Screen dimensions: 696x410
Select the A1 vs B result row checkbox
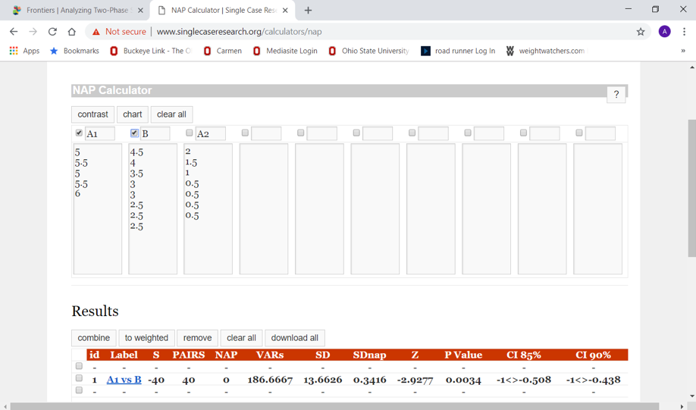pos(79,378)
